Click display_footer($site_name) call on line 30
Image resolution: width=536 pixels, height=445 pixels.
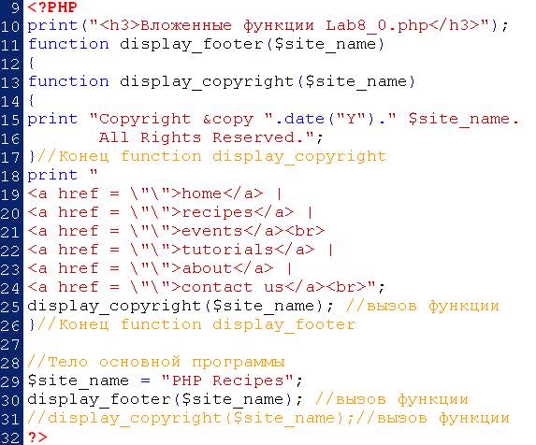[x=166, y=399]
